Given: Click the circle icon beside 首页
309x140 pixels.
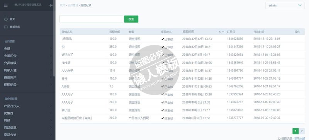Looking at the screenshot, I should pos(6,19).
